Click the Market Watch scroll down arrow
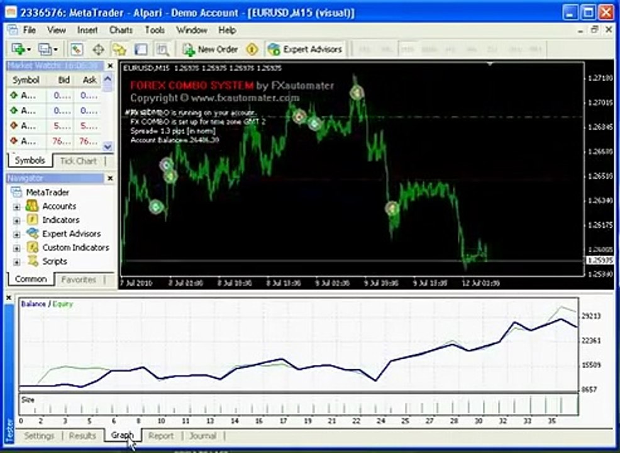The width and height of the screenshot is (620, 453). pyautogui.click(x=108, y=147)
